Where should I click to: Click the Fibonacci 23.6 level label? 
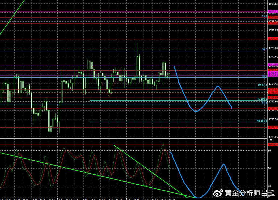pos(264,16)
